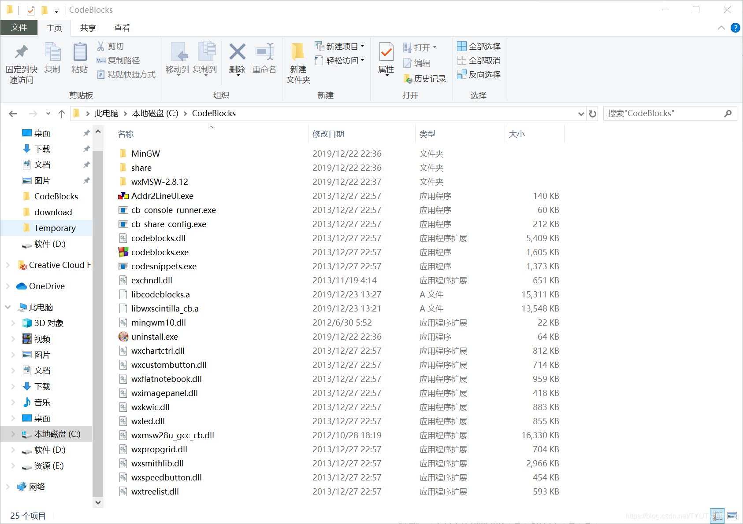This screenshot has width=743, height=524.
Task: Click the Back navigation arrow
Action: pos(13,114)
